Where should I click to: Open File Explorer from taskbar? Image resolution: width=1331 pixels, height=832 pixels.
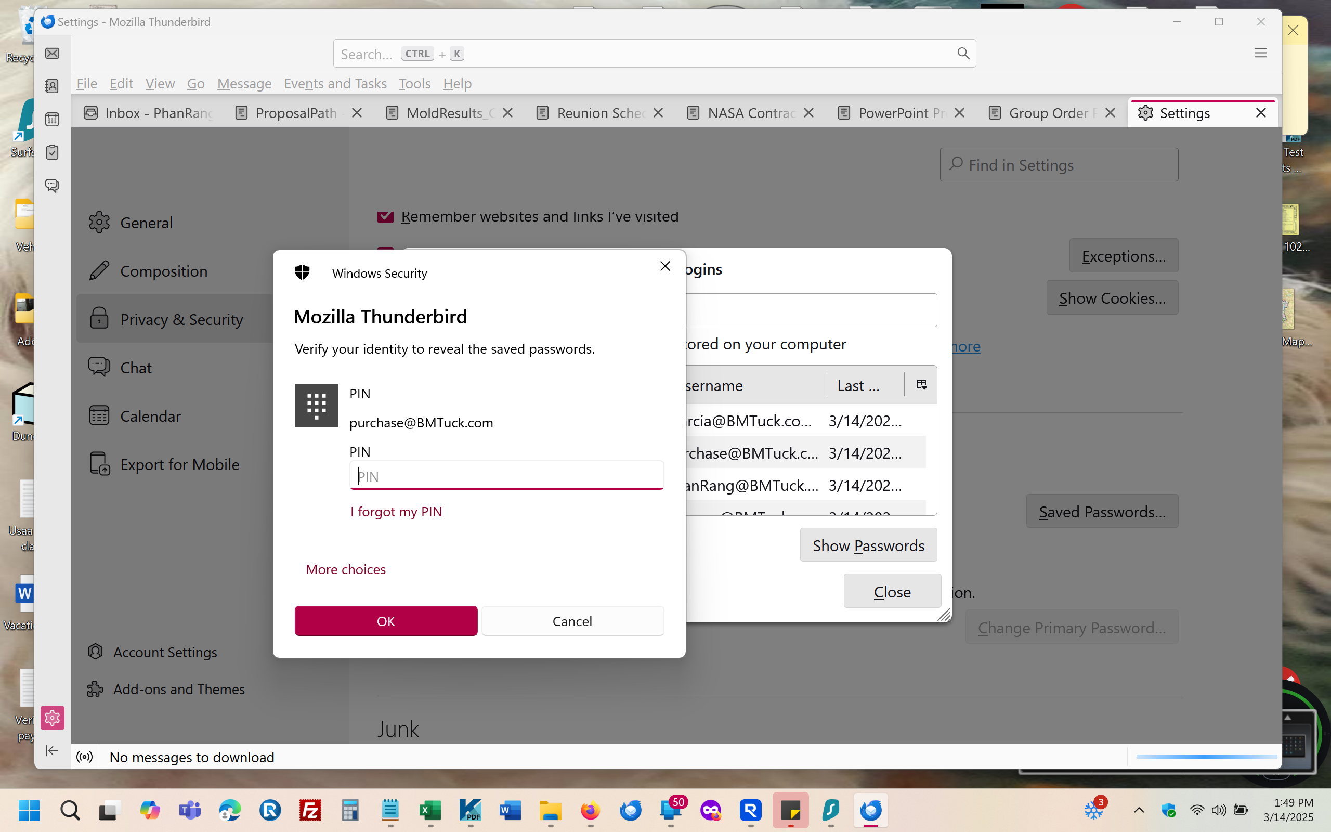550,810
